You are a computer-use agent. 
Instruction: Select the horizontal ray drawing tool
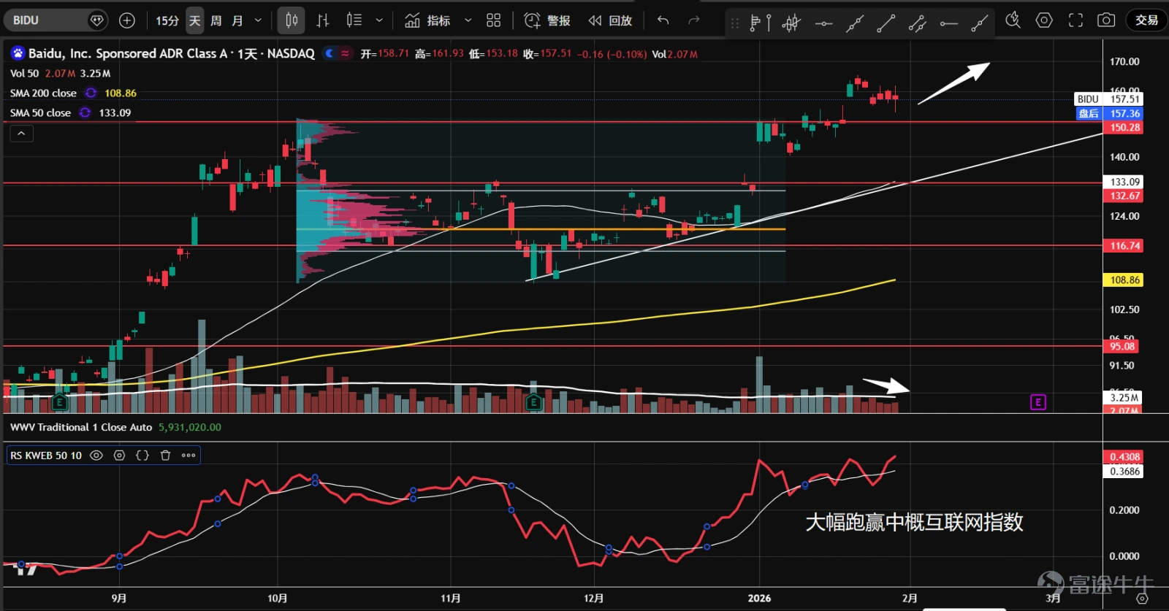(x=948, y=23)
